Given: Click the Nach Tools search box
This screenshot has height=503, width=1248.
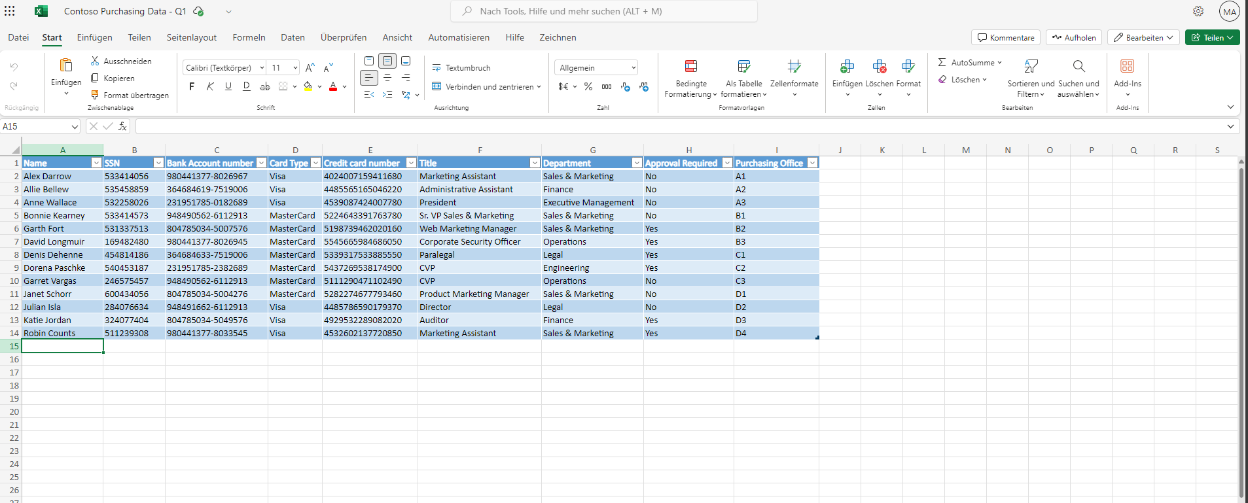Looking at the screenshot, I should coord(603,11).
